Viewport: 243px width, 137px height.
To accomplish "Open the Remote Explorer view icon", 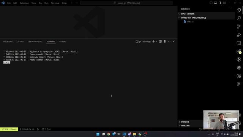I will [x=239, y=43].
